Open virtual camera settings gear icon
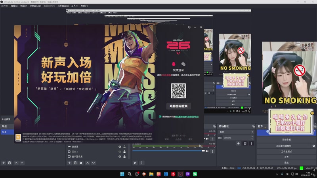 (x=313, y=146)
